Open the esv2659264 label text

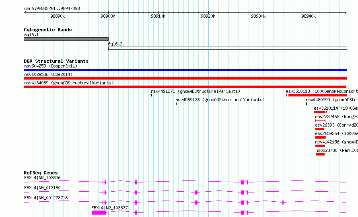click(x=337, y=133)
